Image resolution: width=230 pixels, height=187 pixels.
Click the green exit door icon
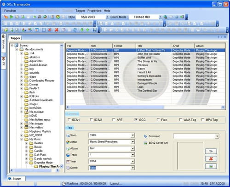(182, 17)
